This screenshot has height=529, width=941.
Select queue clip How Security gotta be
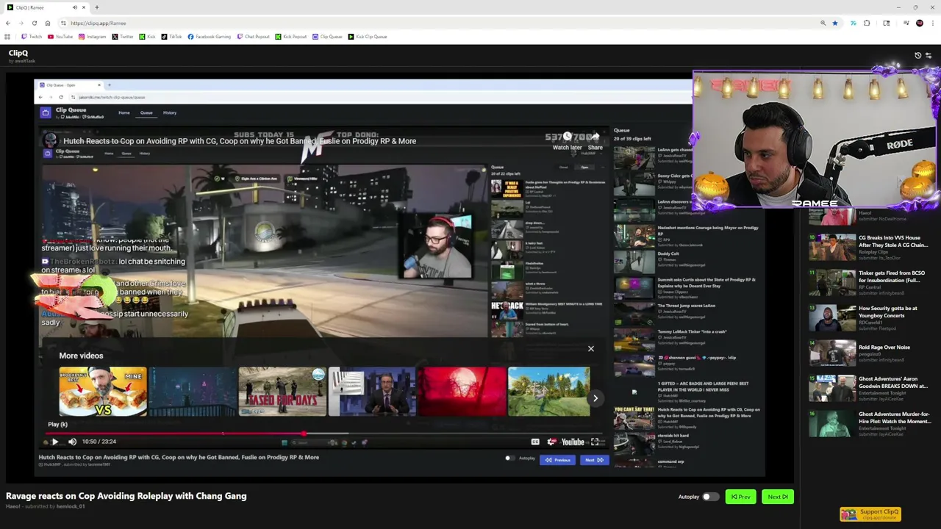pos(870,318)
